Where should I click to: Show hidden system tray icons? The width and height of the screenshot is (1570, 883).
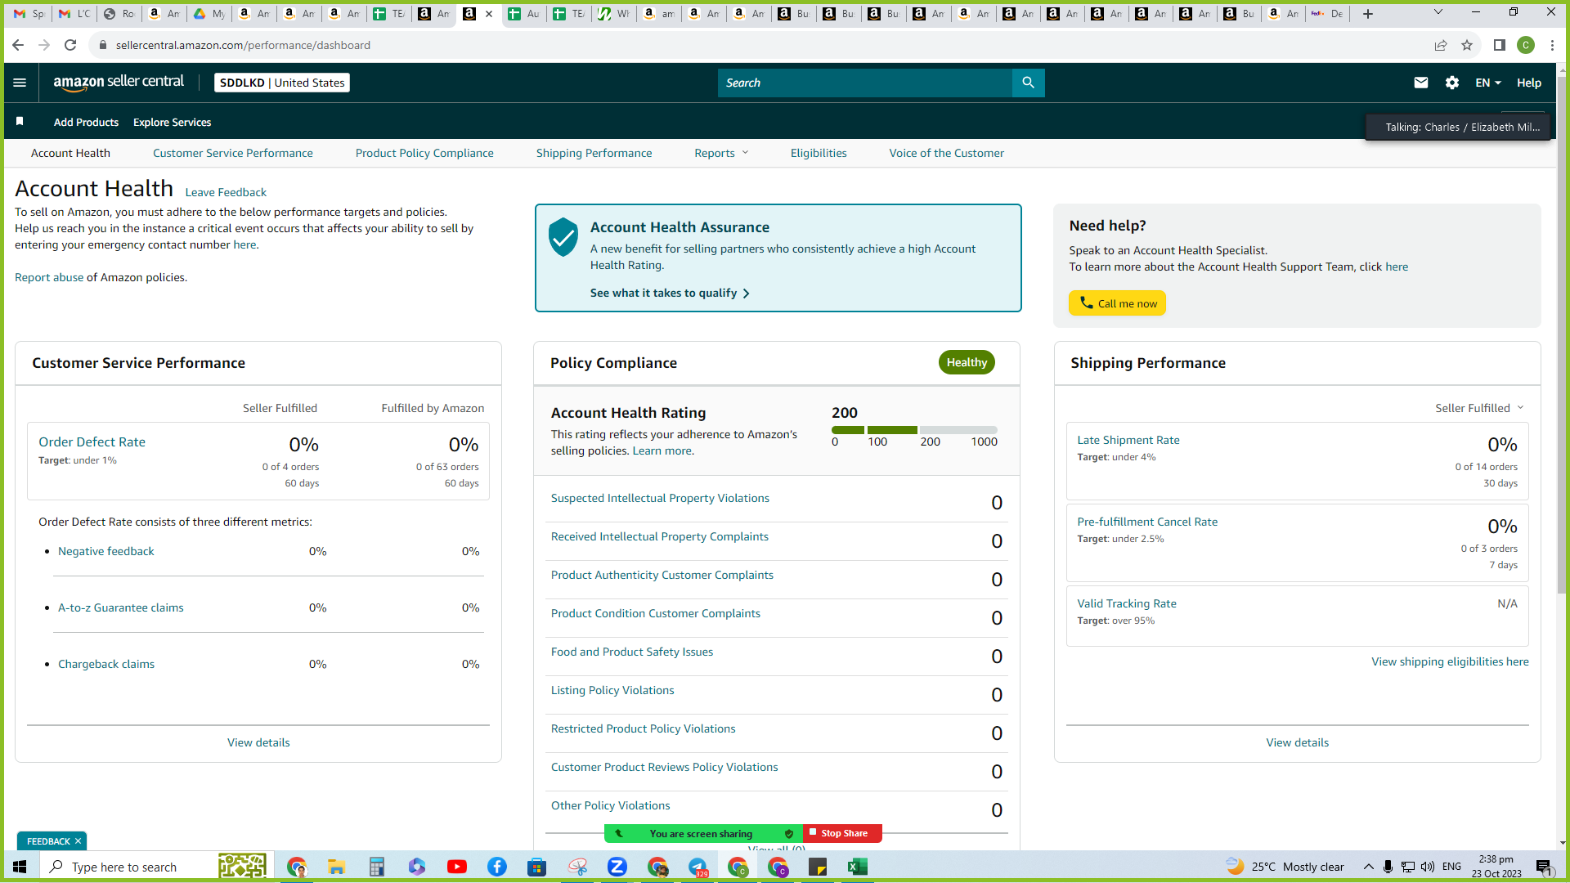click(1368, 867)
